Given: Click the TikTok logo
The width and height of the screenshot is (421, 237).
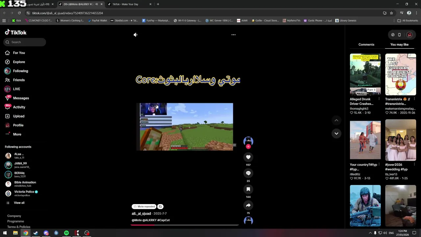Looking at the screenshot, I should tap(15, 32).
